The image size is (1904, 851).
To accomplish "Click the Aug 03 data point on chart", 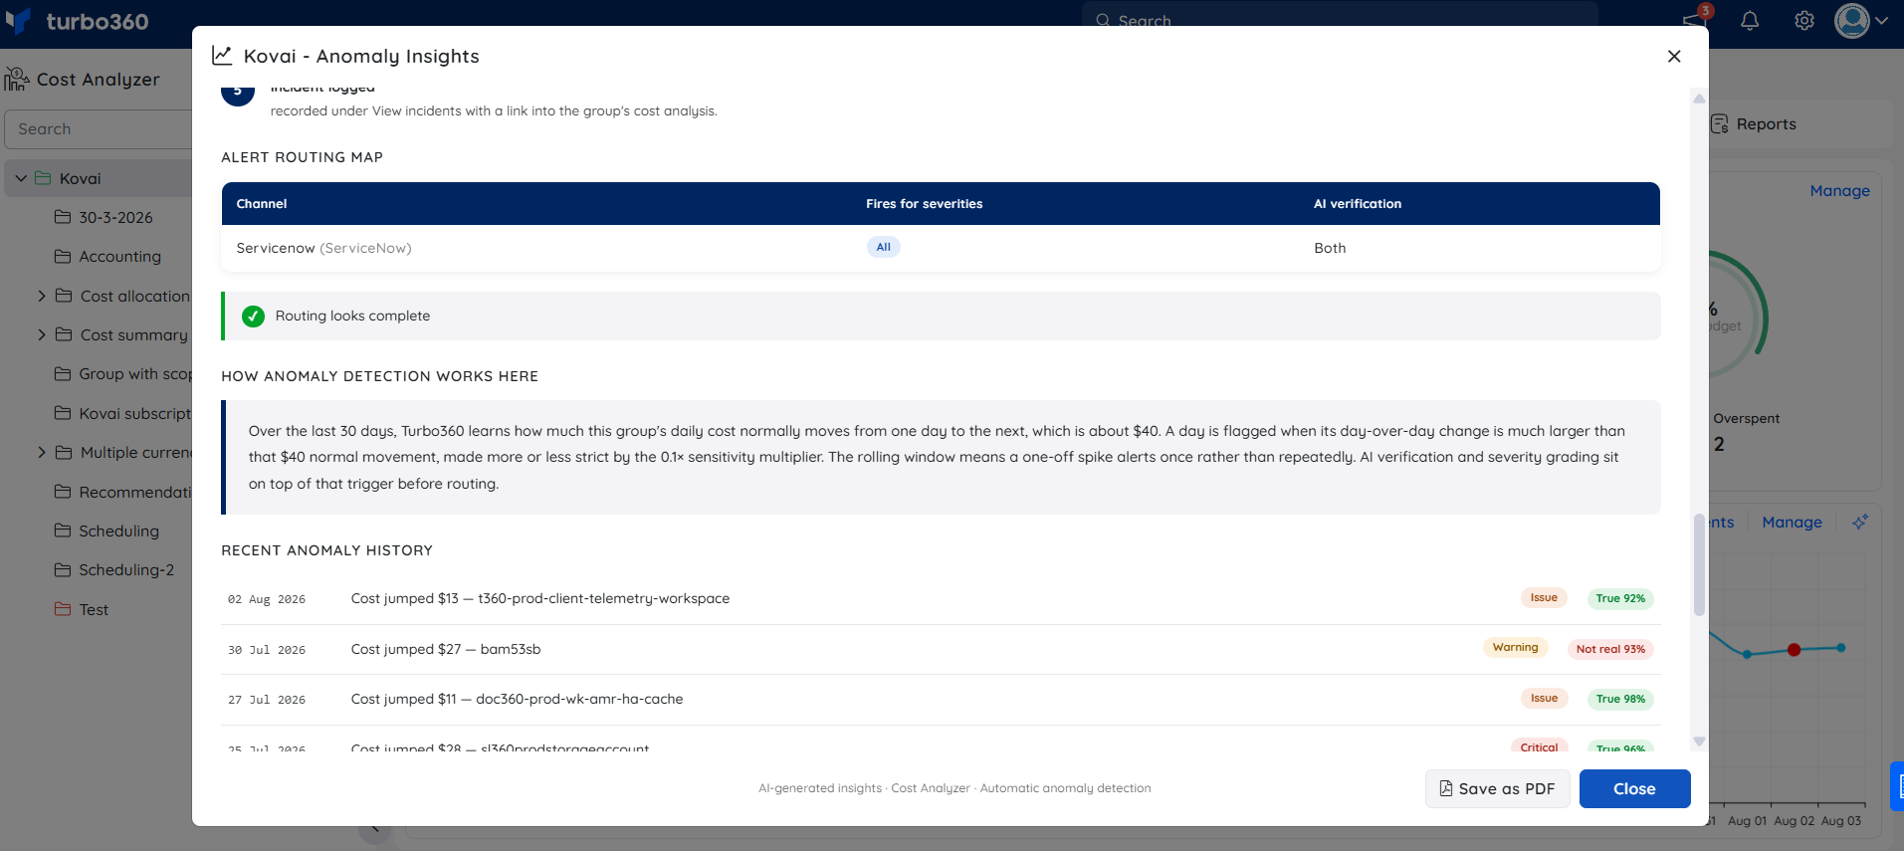I will coord(1841,648).
